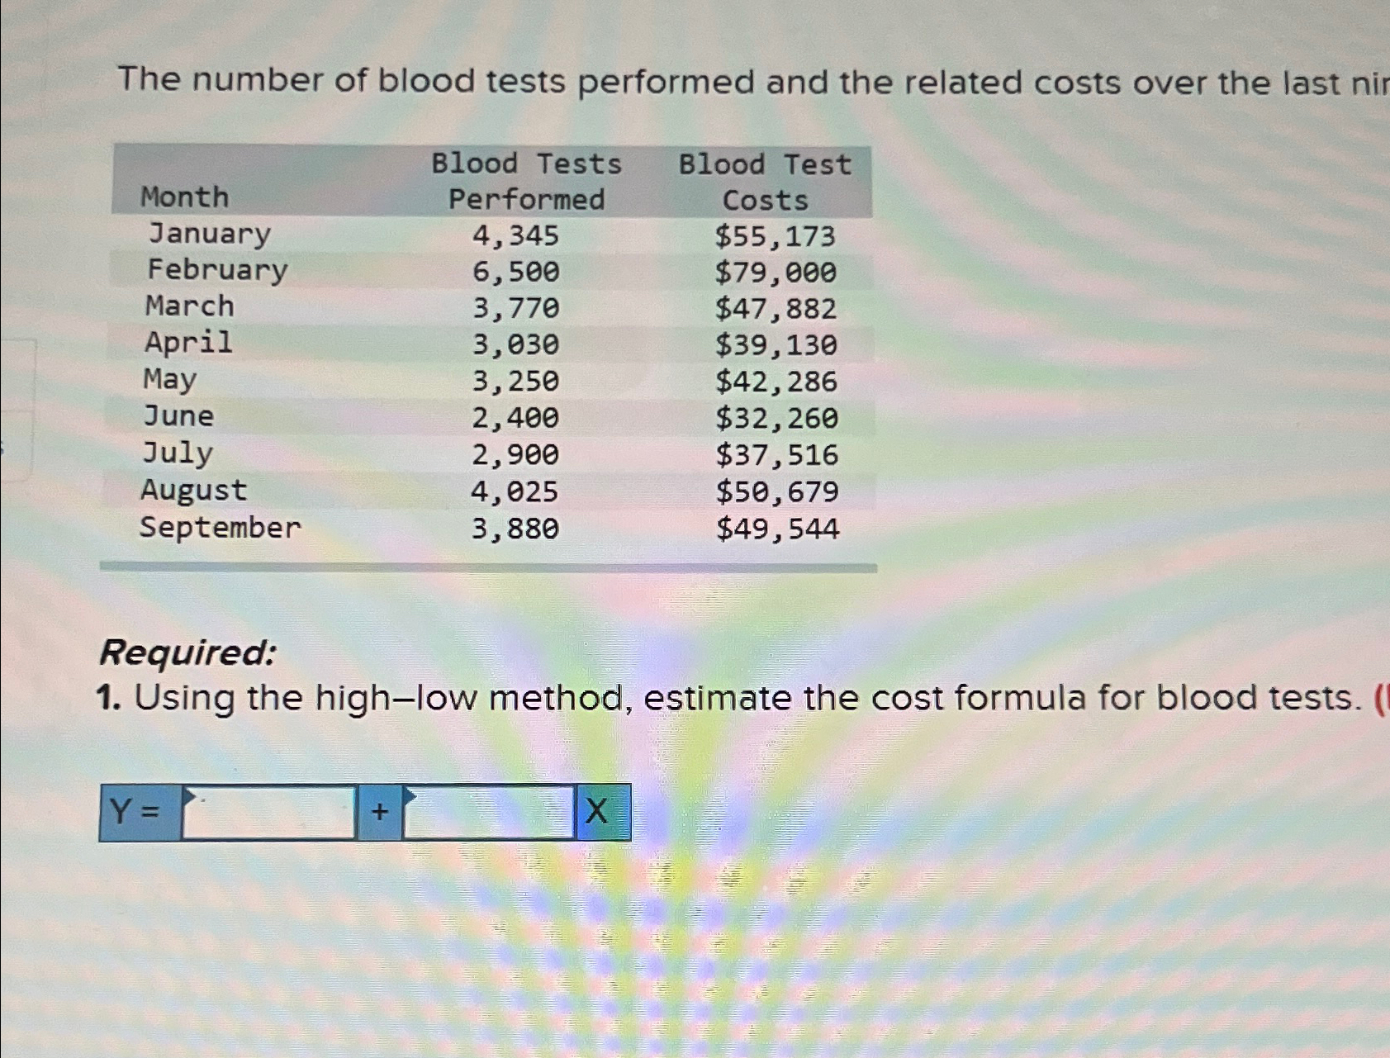The width and height of the screenshot is (1390, 1058).
Task: Click inside the first empty answer input field
Action: pos(273,814)
